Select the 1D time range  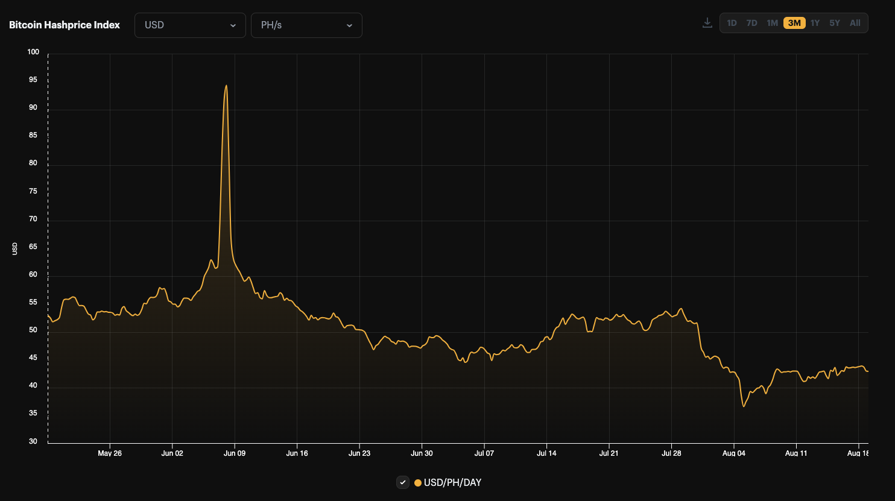tap(732, 23)
